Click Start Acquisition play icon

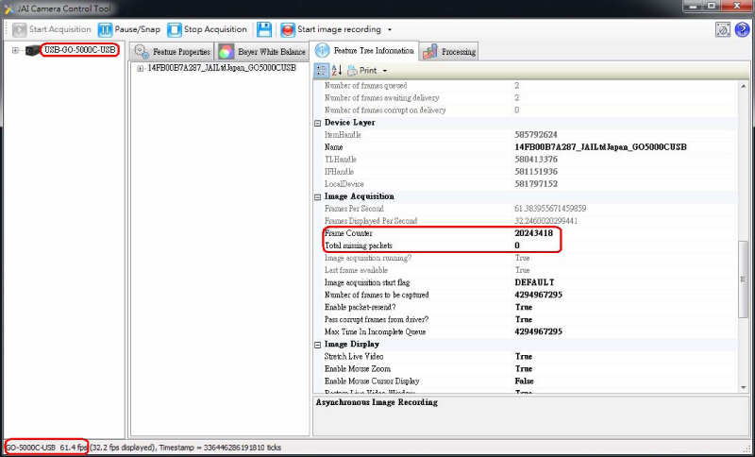19,29
